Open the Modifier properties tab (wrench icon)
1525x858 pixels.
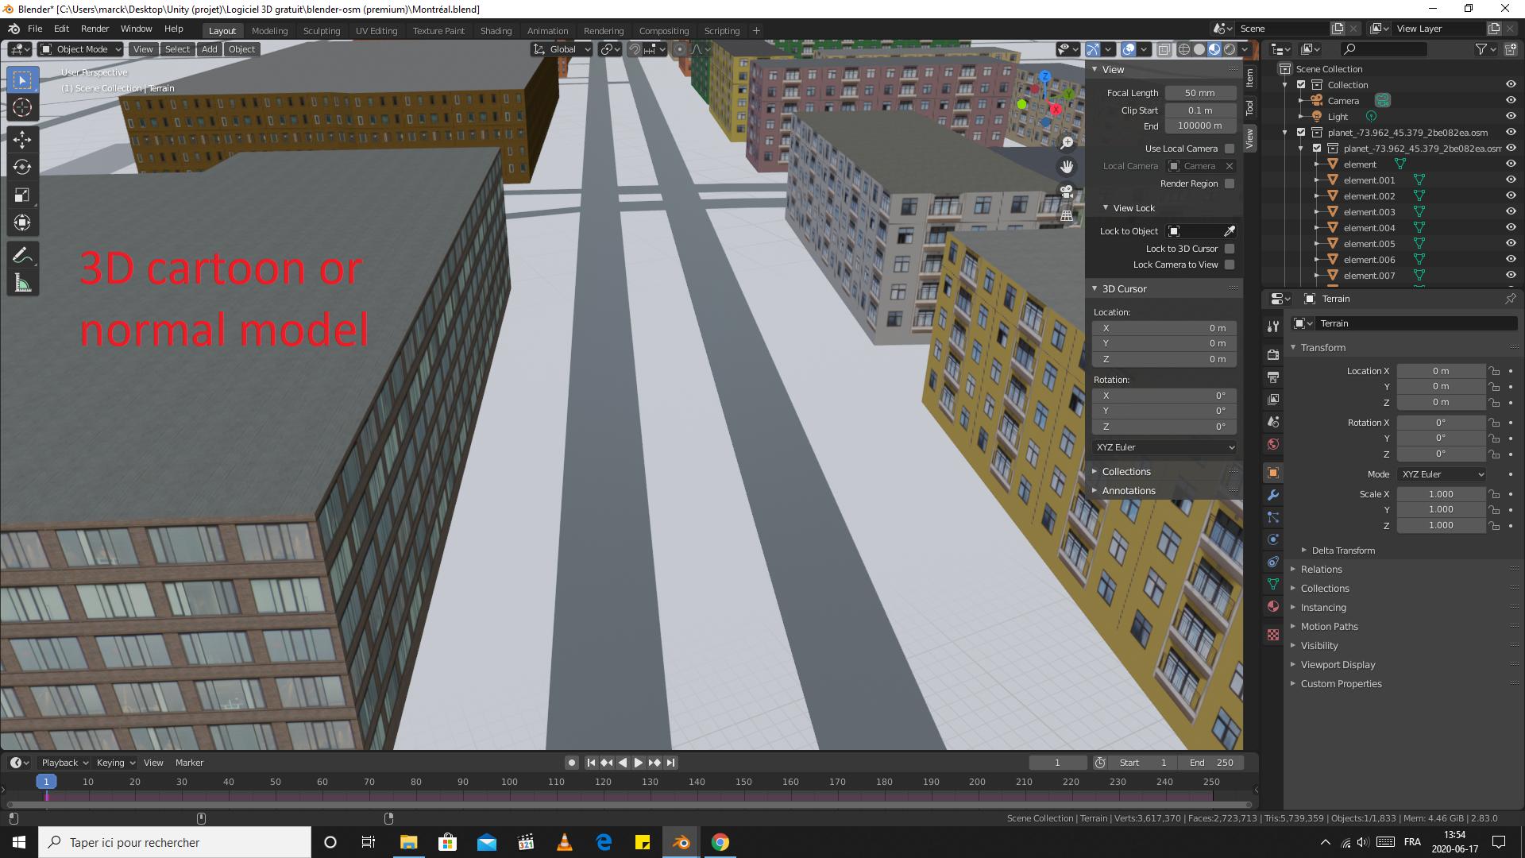coord(1273,495)
